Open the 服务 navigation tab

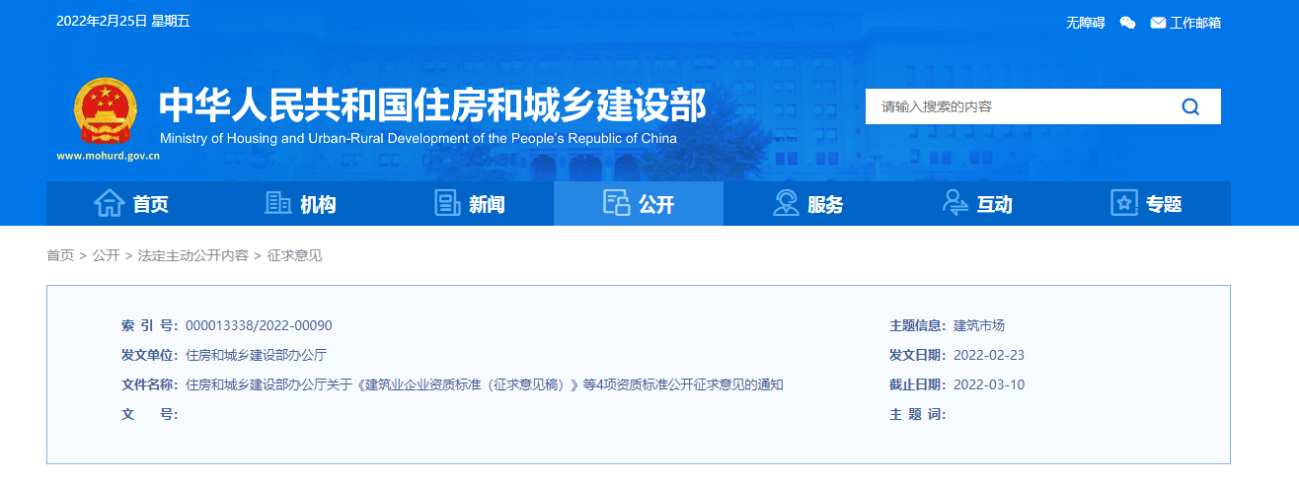click(807, 203)
